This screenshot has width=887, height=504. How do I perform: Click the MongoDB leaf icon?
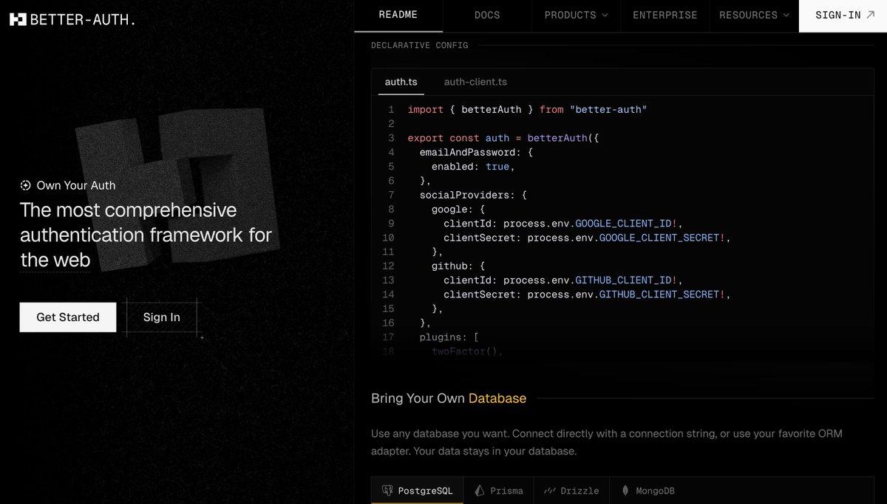[626, 491]
